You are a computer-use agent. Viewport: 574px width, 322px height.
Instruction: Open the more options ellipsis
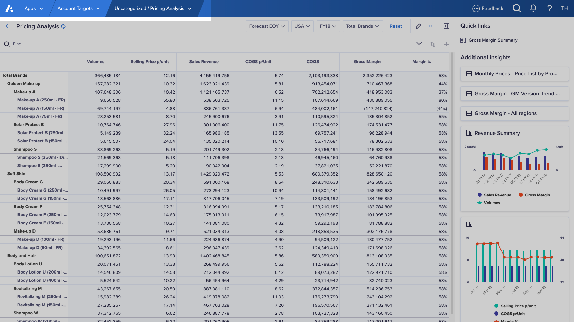[x=430, y=26]
